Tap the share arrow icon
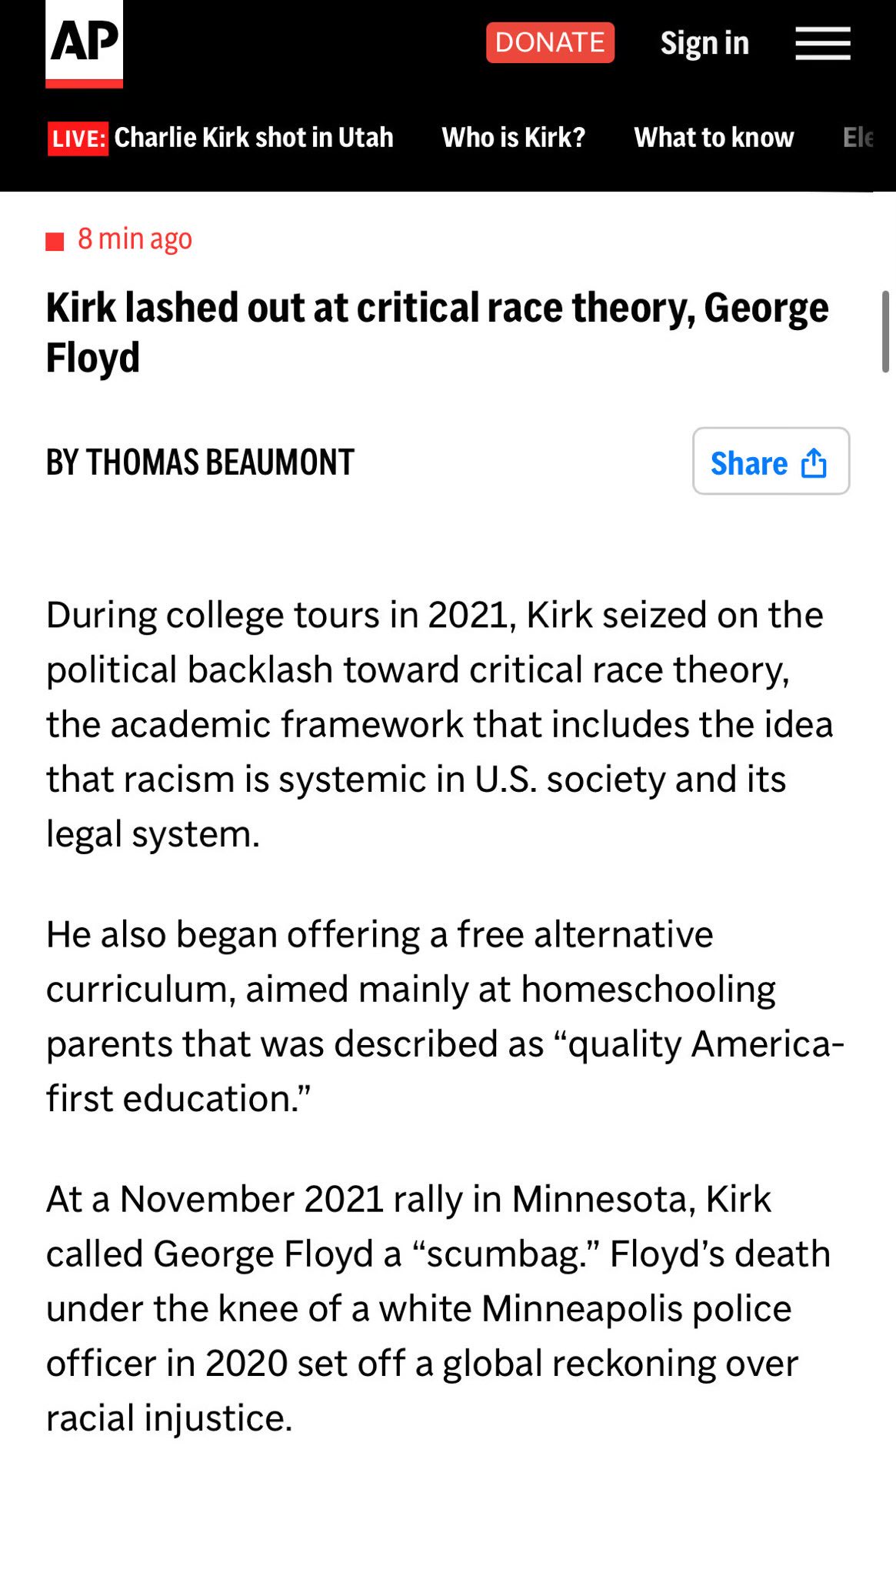The height and width of the screenshot is (1576, 896). (814, 463)
